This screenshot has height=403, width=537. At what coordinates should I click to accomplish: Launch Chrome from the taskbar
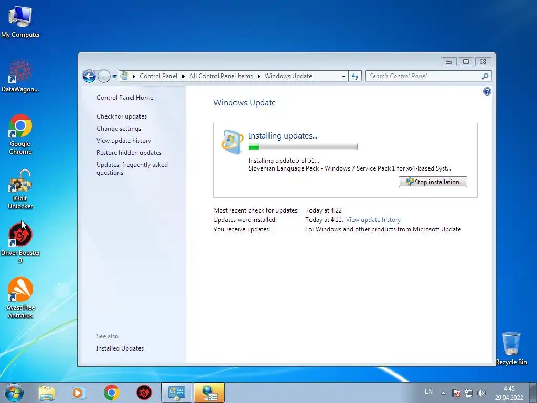(x=111, y=393)
